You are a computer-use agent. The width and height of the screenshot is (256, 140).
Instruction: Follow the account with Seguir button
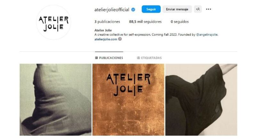(151, 9)
